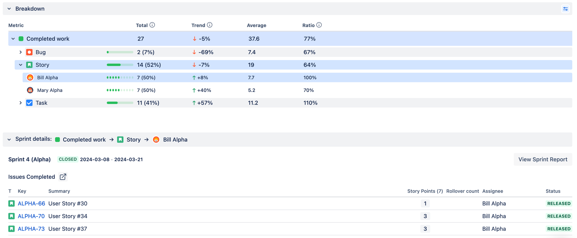Click the green Story bookmark icon in Breakdown
The height and width of the screenshot is (238, 577).
30,65
